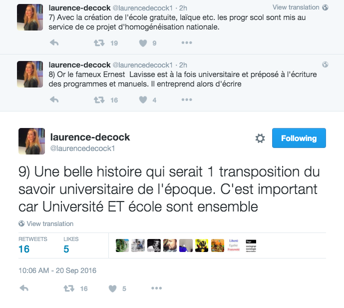
Task: Reply to main tweet 9
Action: pos(24,288)
